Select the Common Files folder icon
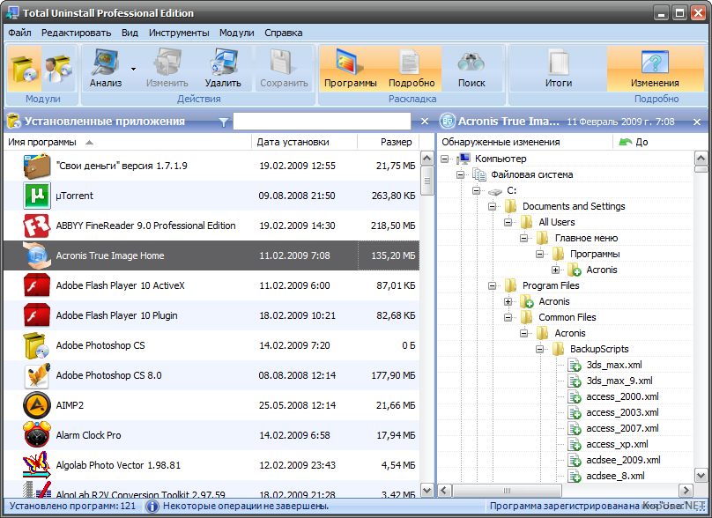This screenshot has height=518, width=712. [x=527, y=317]
